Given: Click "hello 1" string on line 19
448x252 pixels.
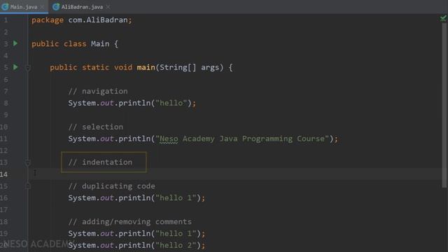Looking at the screenshot, I should (x=176, y=233).
